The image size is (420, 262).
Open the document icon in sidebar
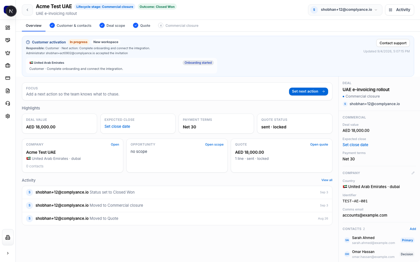[8, 91]
